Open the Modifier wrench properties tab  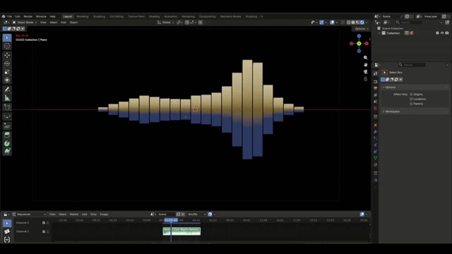point(375,132)
